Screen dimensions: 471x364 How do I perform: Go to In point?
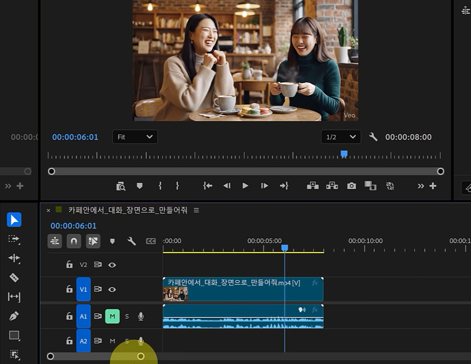tap(208, 186)
